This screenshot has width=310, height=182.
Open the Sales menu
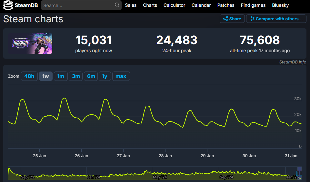coord(131,5)
